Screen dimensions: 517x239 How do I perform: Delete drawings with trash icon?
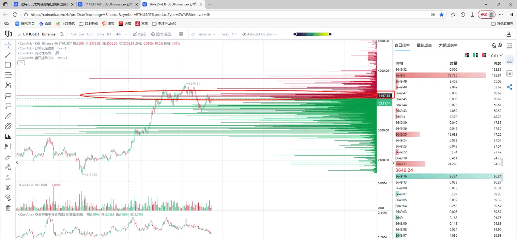point(8,208)
